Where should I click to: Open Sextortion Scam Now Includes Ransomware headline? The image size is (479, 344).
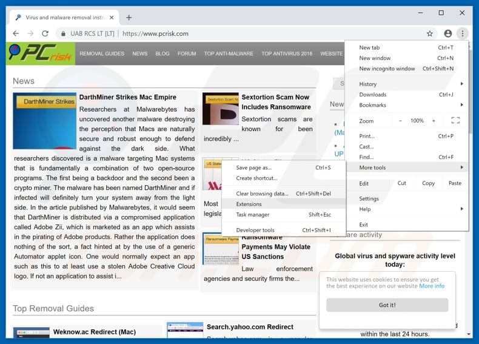click(x=276, y=102)
